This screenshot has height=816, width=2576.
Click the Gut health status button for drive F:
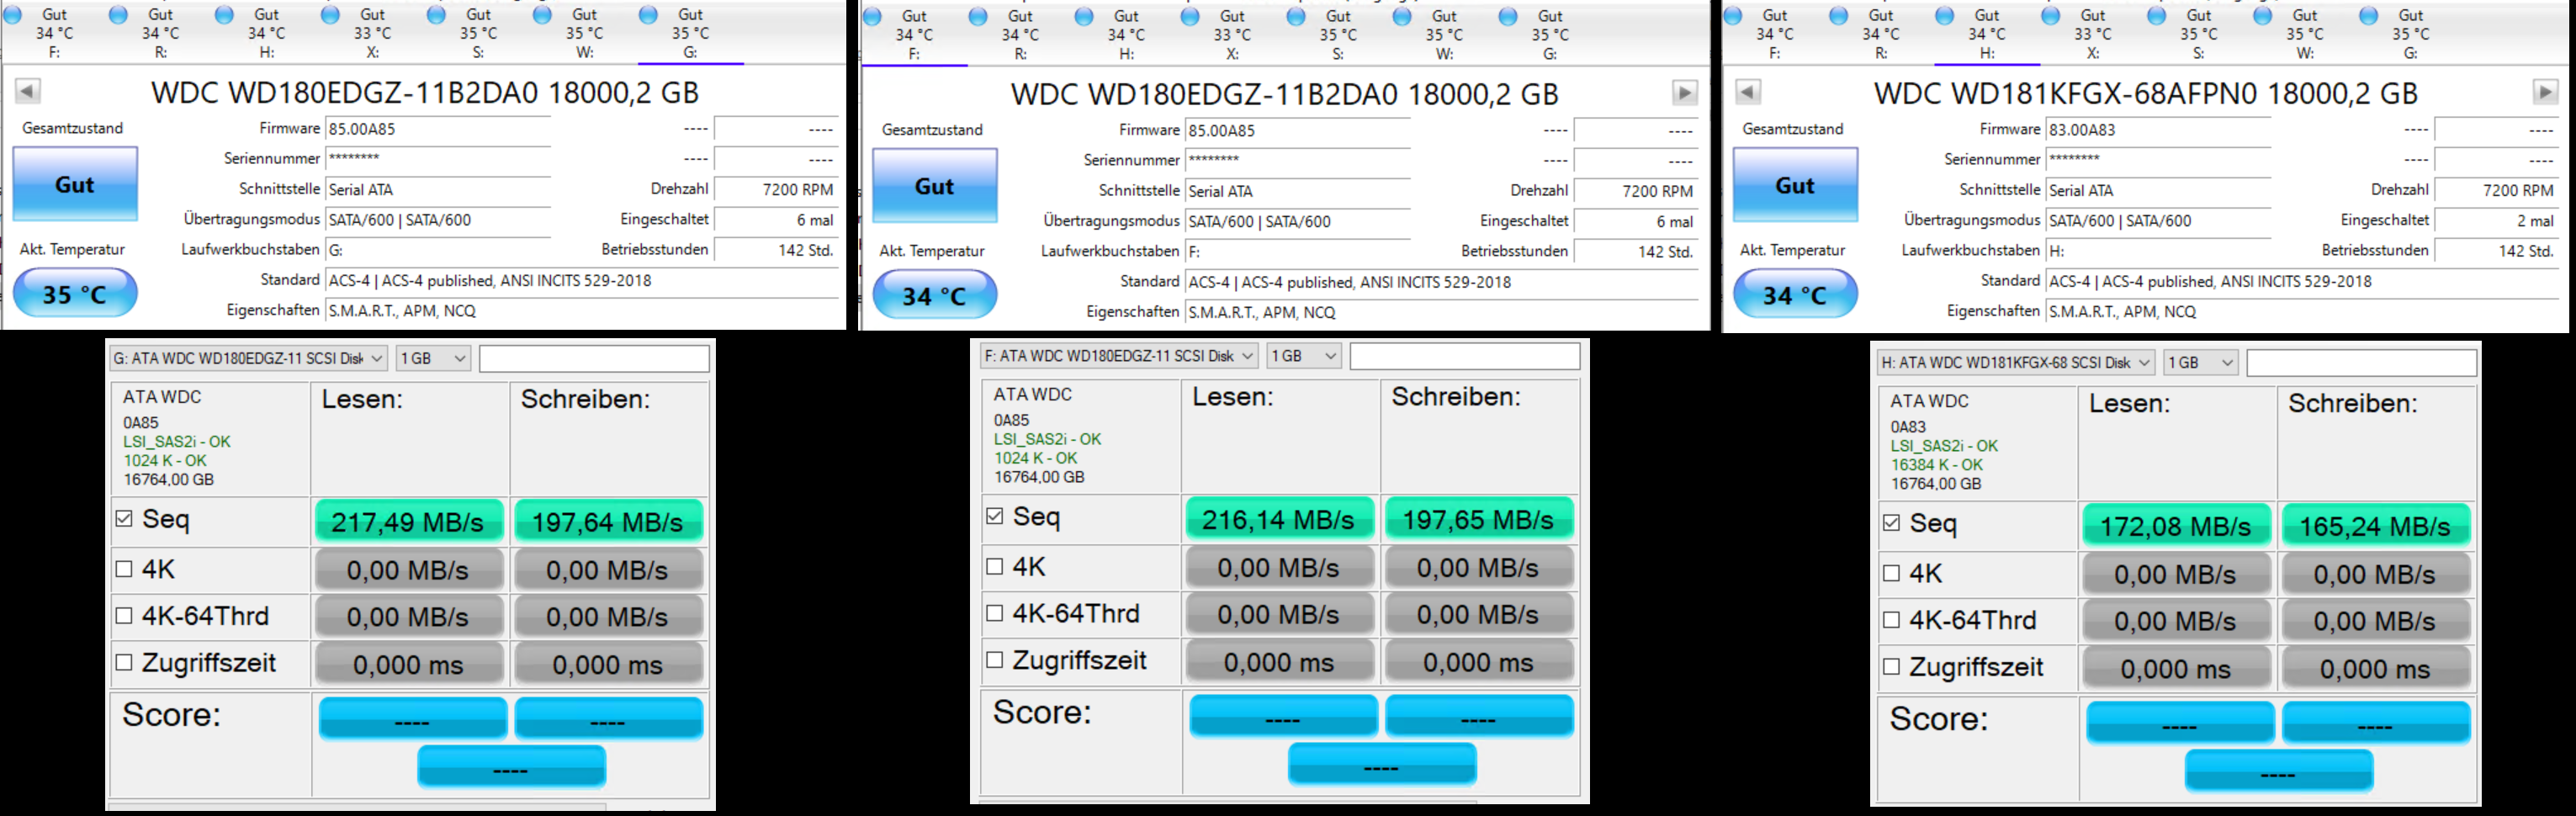click(935, 186)
